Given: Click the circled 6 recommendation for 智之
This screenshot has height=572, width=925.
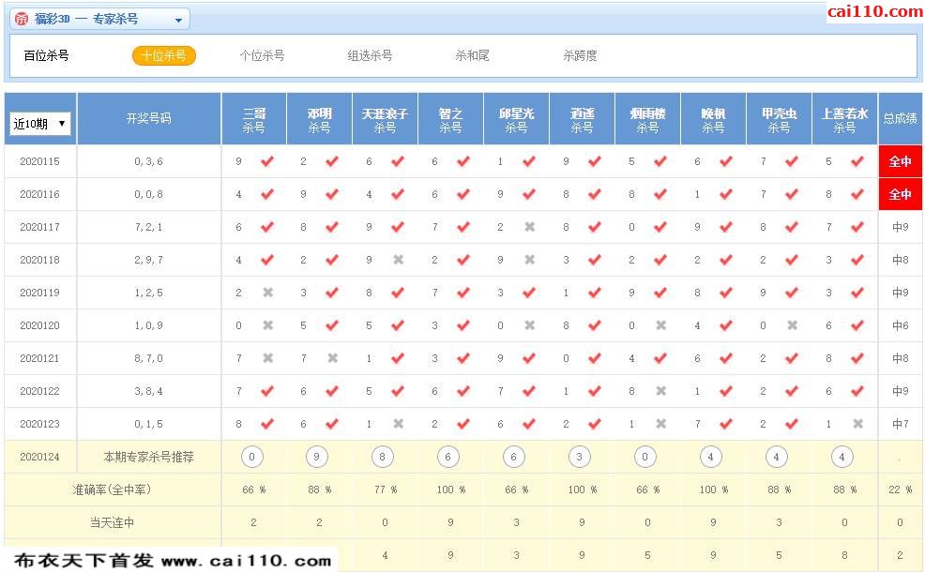Looking at the screenshot, I should pyautogui.click(x=447, y=457).
